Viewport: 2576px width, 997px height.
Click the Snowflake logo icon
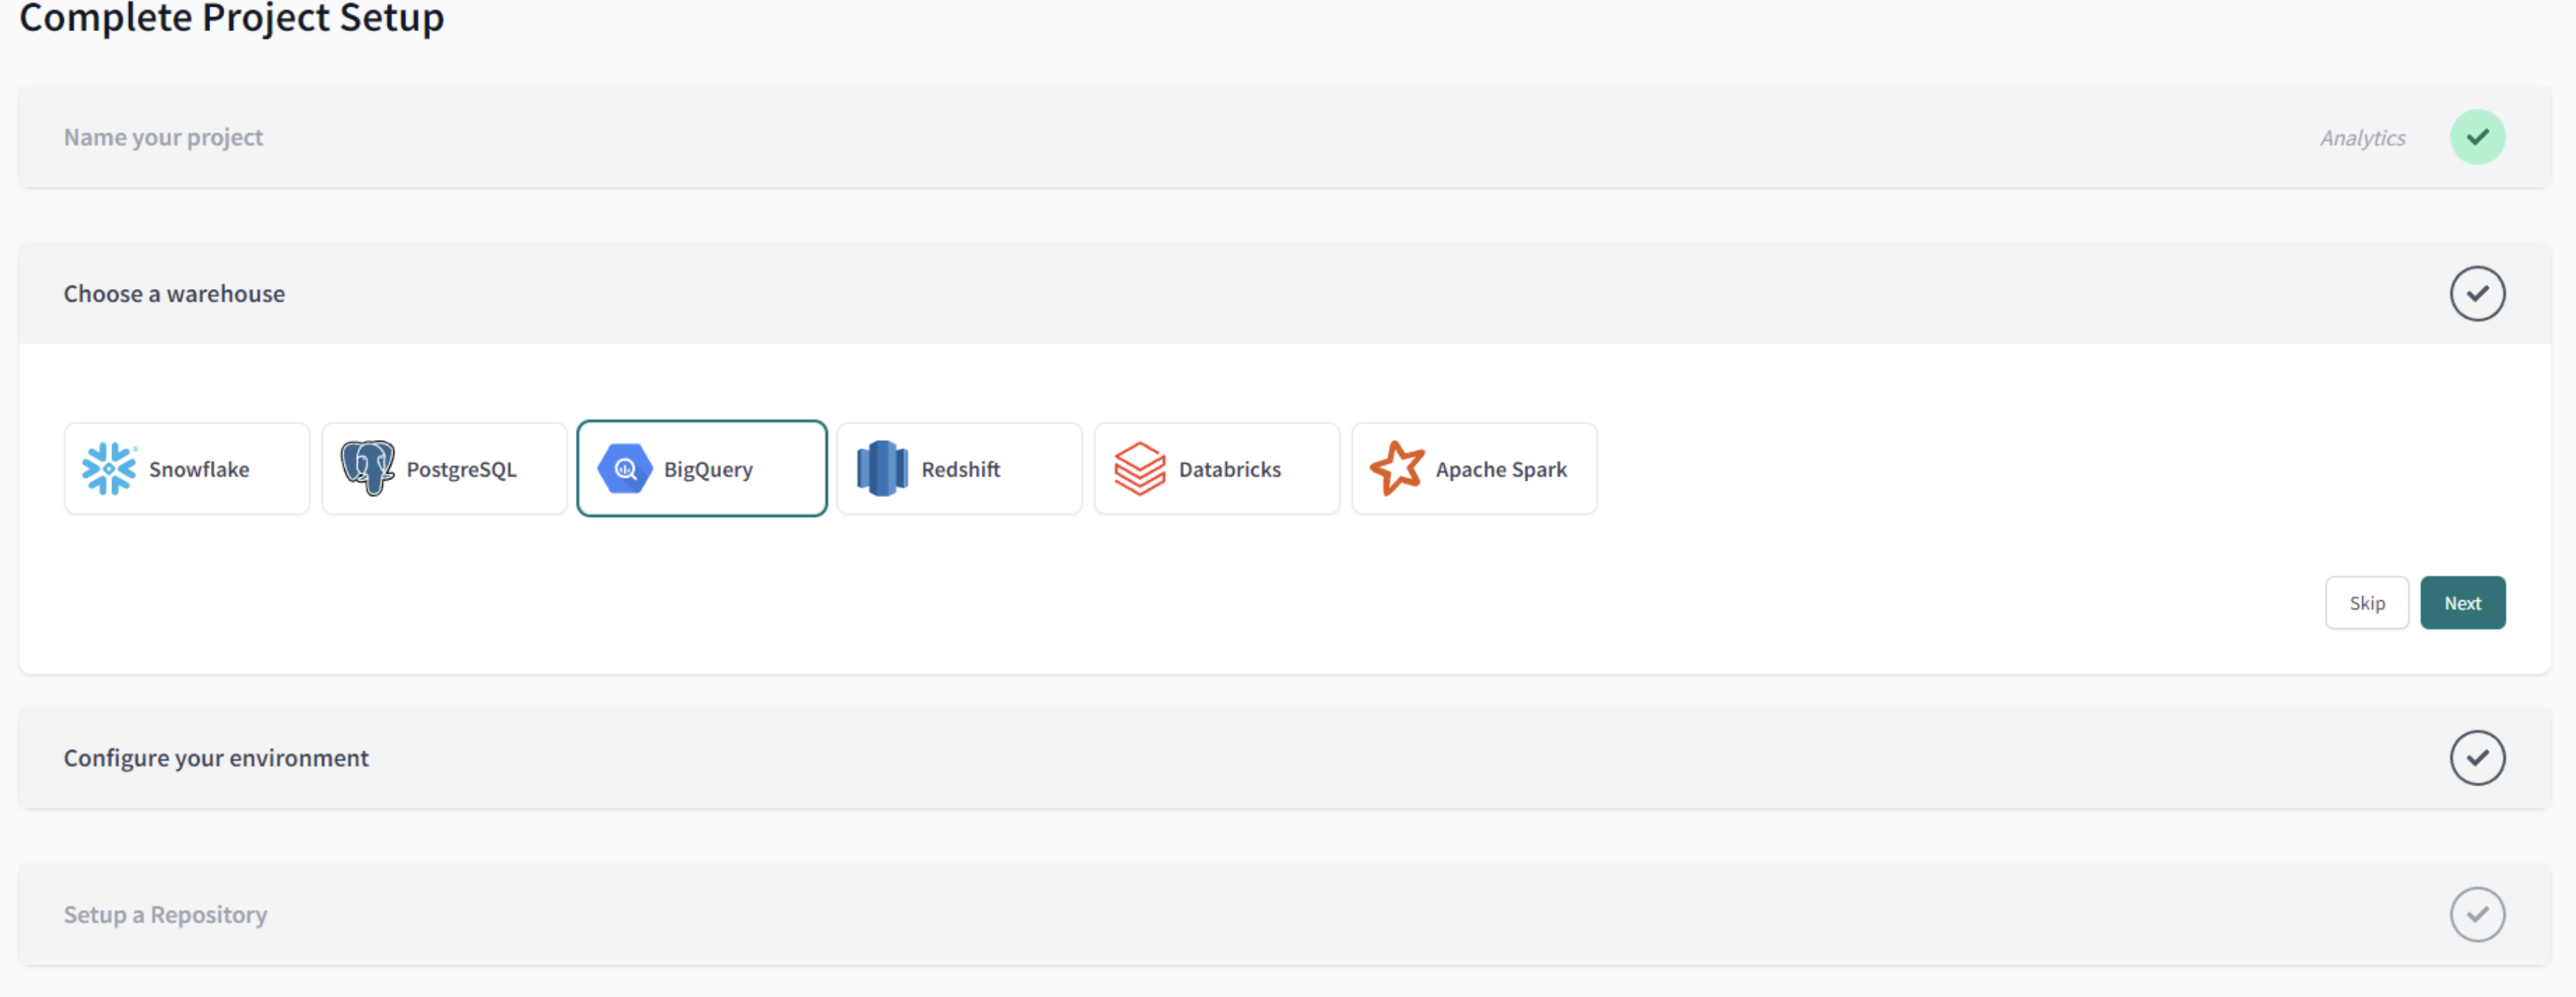point(109,468)
